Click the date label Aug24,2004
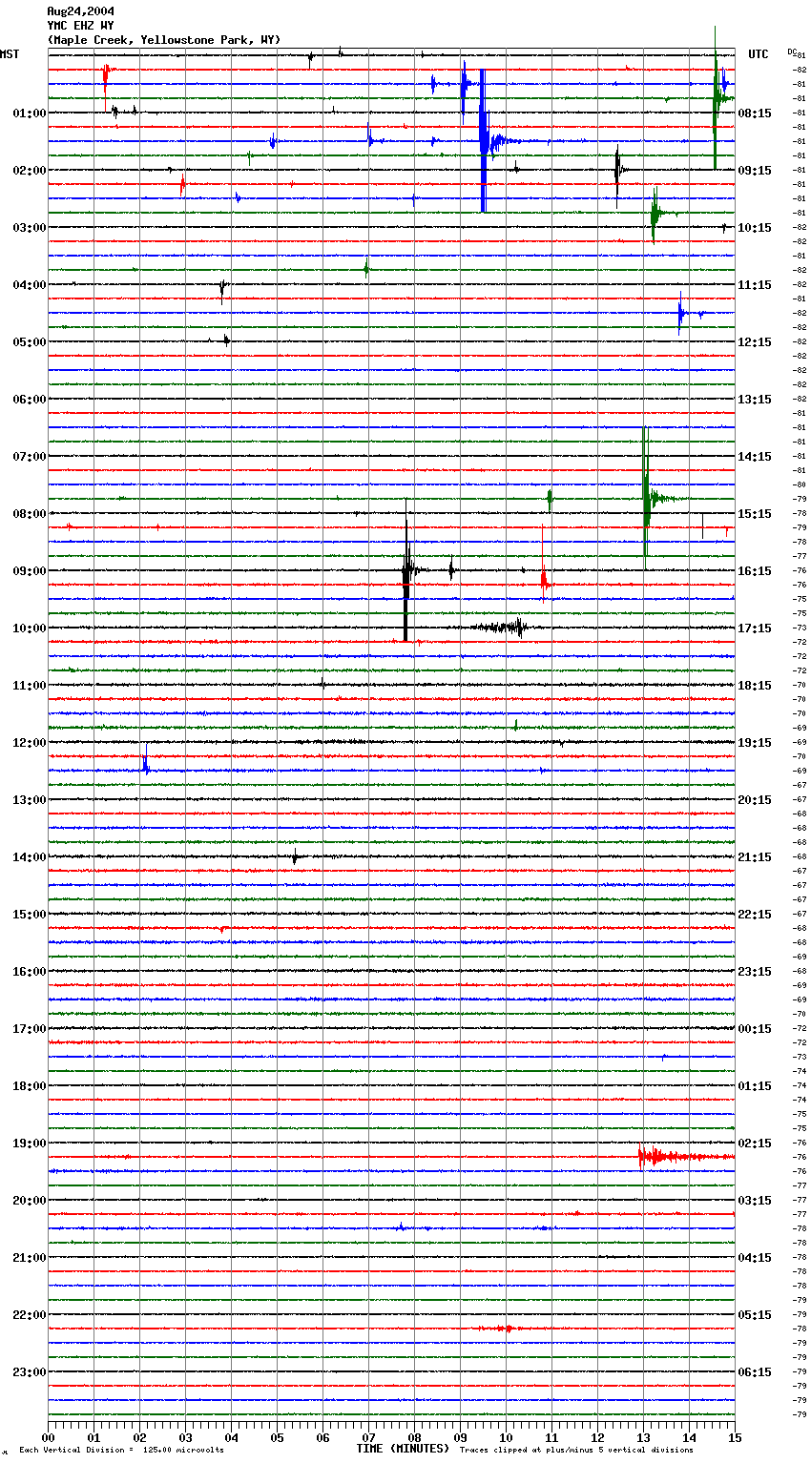811x1463 pixels. click(81, 11)
